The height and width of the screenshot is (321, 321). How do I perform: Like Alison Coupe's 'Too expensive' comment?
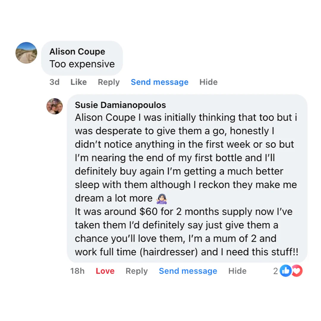point(78,82)
